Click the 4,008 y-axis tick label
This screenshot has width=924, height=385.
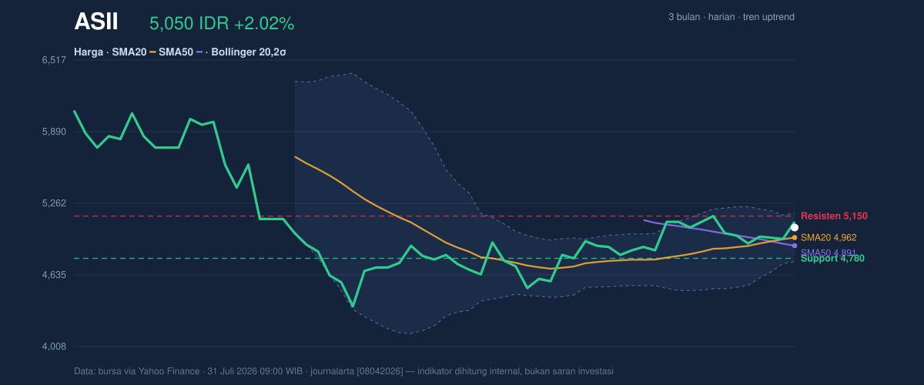pyautogui.click(x=54, y=346)
